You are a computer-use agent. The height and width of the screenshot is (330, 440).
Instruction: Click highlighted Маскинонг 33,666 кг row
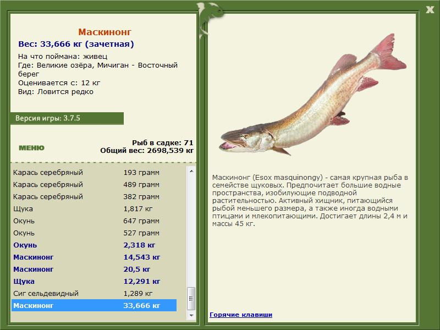pos(94,305)
